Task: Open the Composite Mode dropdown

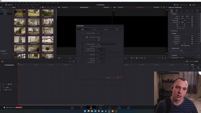Action: tap(186, 58)
